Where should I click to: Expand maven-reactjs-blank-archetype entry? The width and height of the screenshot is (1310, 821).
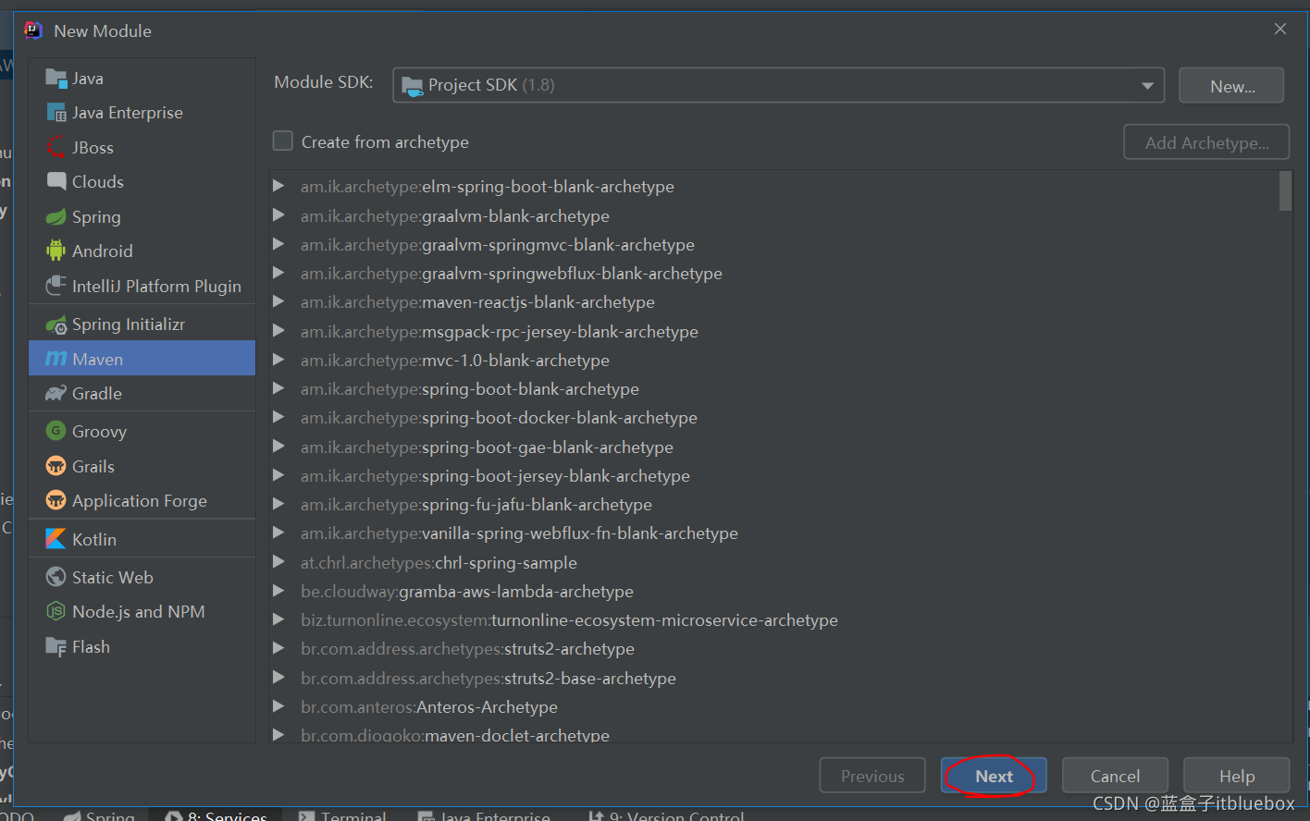[278, 301]
